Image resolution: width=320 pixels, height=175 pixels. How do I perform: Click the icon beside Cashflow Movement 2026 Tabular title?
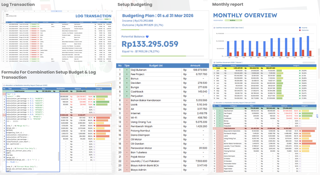[x=214, y=63]
